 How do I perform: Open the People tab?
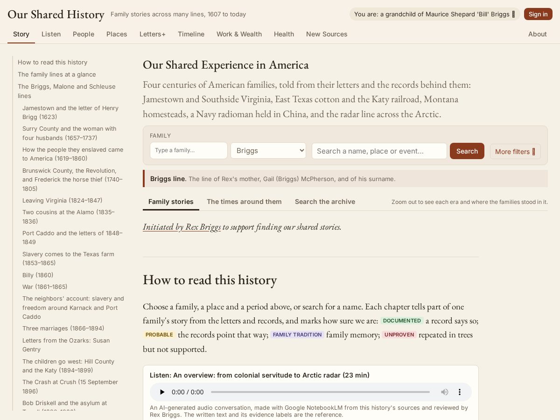84,34
